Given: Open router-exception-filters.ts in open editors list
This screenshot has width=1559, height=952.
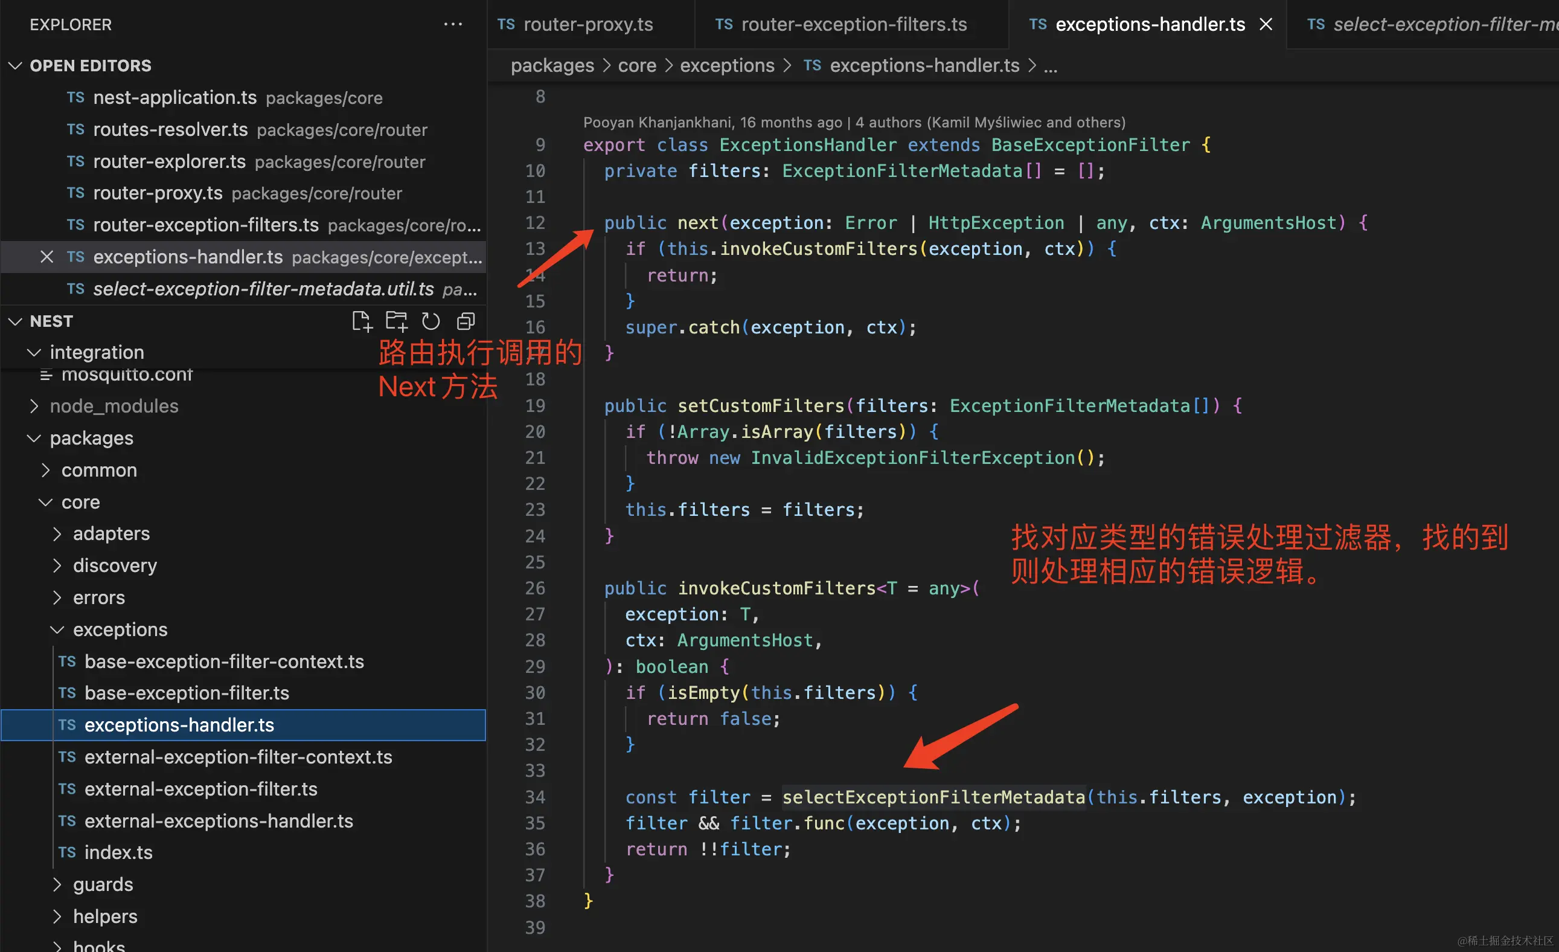Looking at the screenshot, I should (243, 225).
